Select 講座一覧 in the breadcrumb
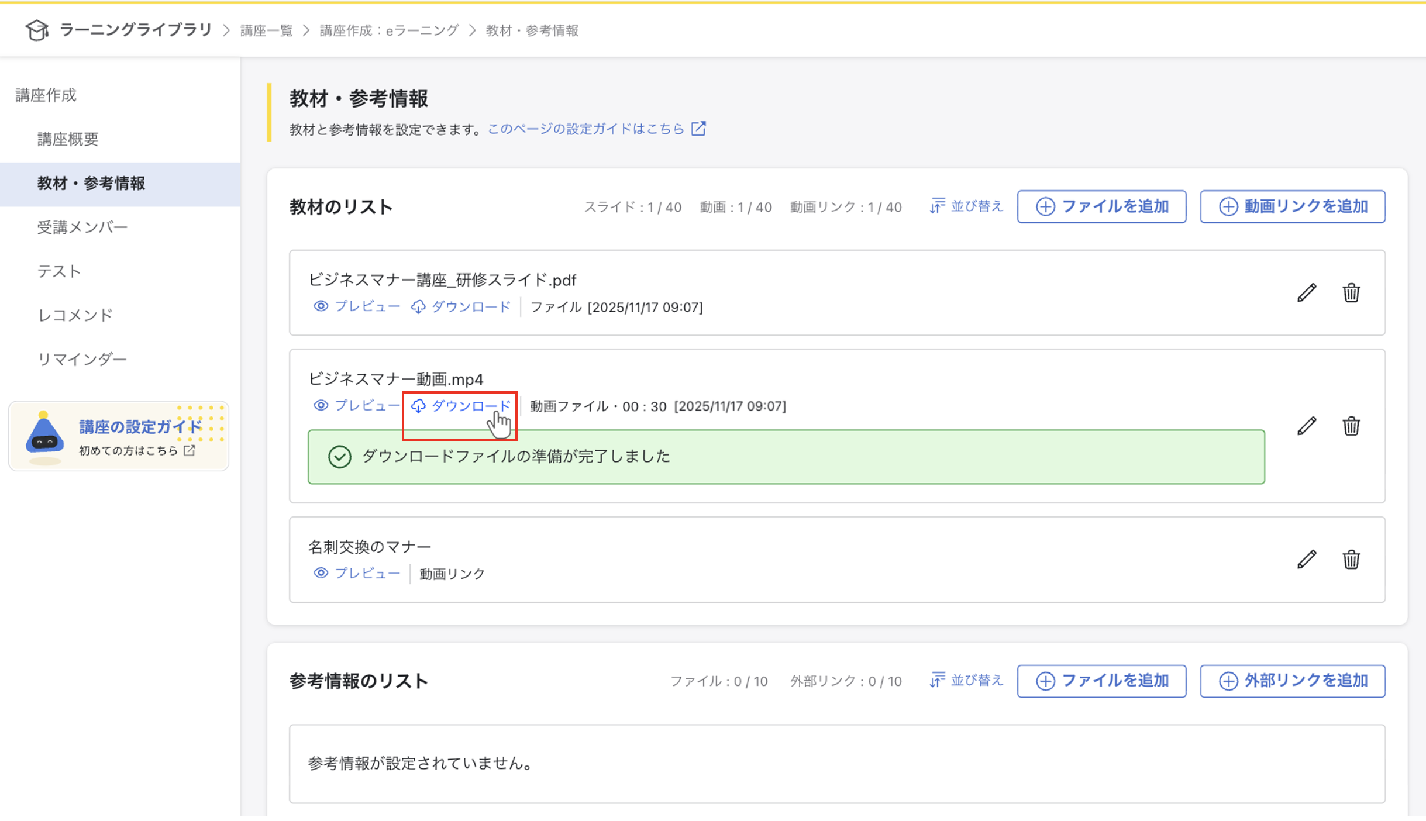 coord(266,30)
